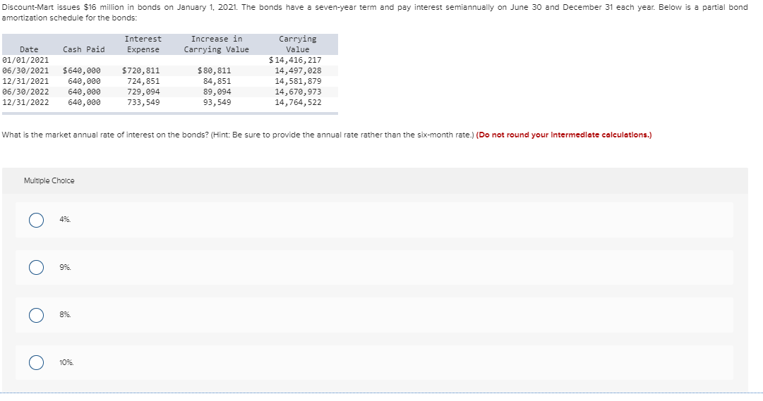Click the 93,549 increase cell
Image resolution: width=763 pixels, height=401 pixels.
click(217, 103)
